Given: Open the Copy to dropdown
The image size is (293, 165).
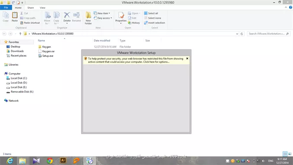Looking at the screenshot, I should (56, 18).
